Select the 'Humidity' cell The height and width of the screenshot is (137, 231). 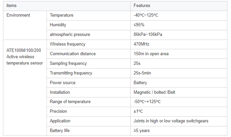[58, 25]
